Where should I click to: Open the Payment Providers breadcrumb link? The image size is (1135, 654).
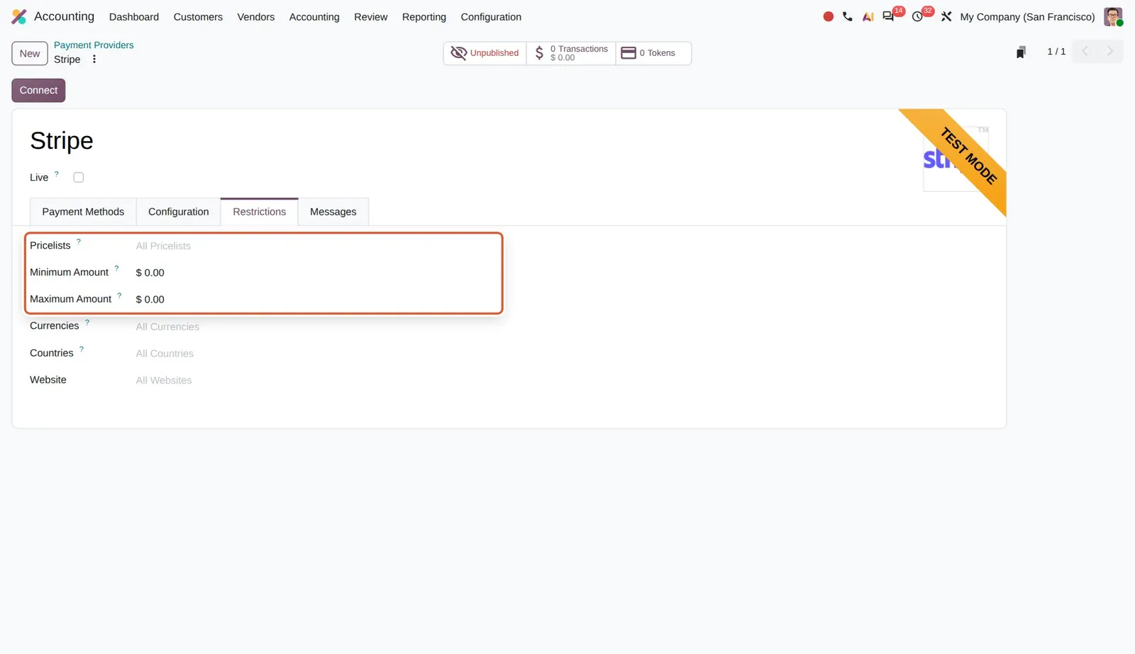coord(94,45)
